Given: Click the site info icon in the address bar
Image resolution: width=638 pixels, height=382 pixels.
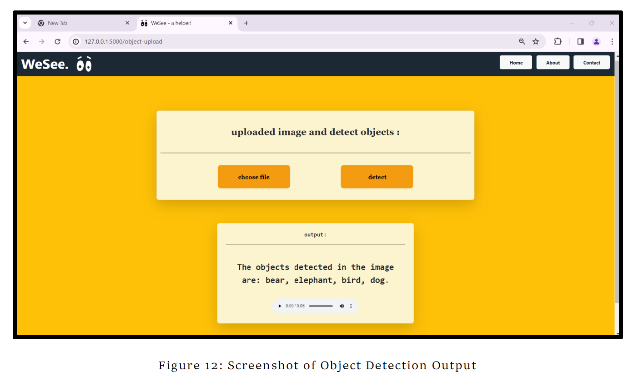Looking at the screenshot, I should point(75,41).
